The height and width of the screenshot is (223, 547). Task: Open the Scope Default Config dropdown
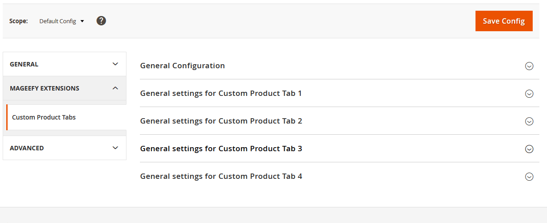tap(62, 21)
